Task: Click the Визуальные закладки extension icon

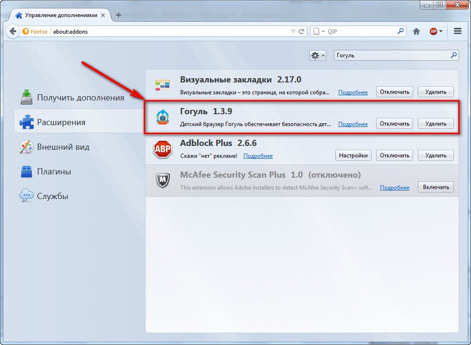Action: point(163,85)
